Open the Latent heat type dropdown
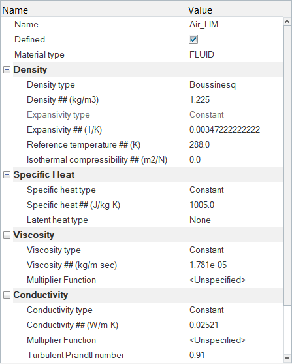Screen dimensions: 292x364 [235, 220]
